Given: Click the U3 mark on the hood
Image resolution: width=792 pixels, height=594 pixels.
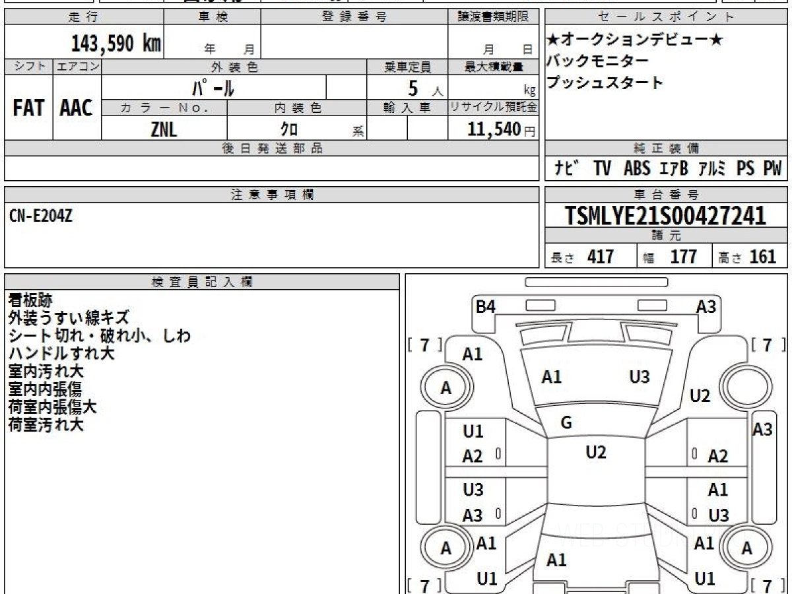Looking at the screenshot, I should 639,377.
